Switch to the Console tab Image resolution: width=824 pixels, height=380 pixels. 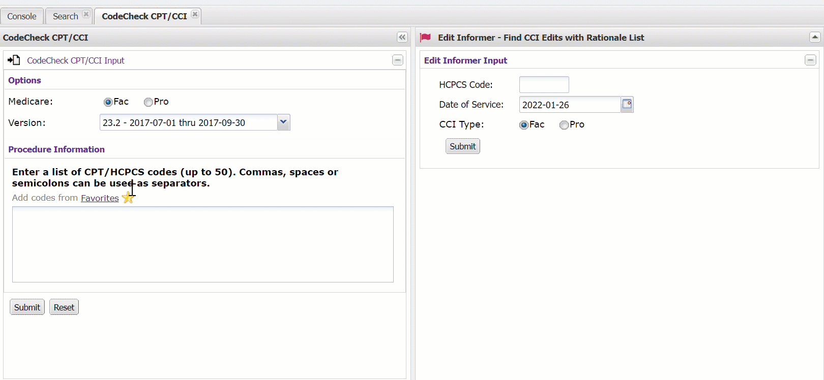coord(22,16)
